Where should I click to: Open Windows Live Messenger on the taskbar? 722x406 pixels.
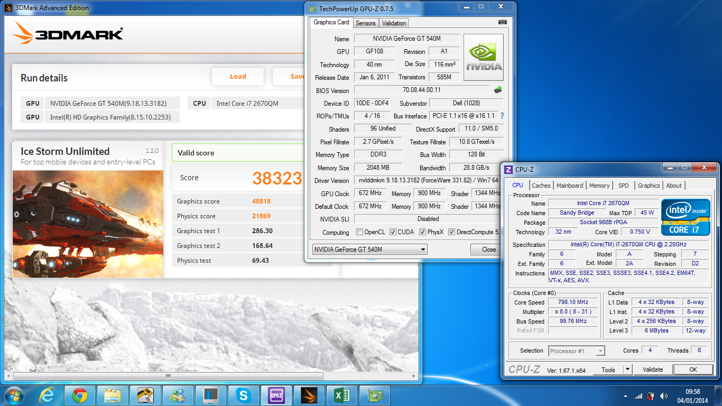click(x=178, y=395)
